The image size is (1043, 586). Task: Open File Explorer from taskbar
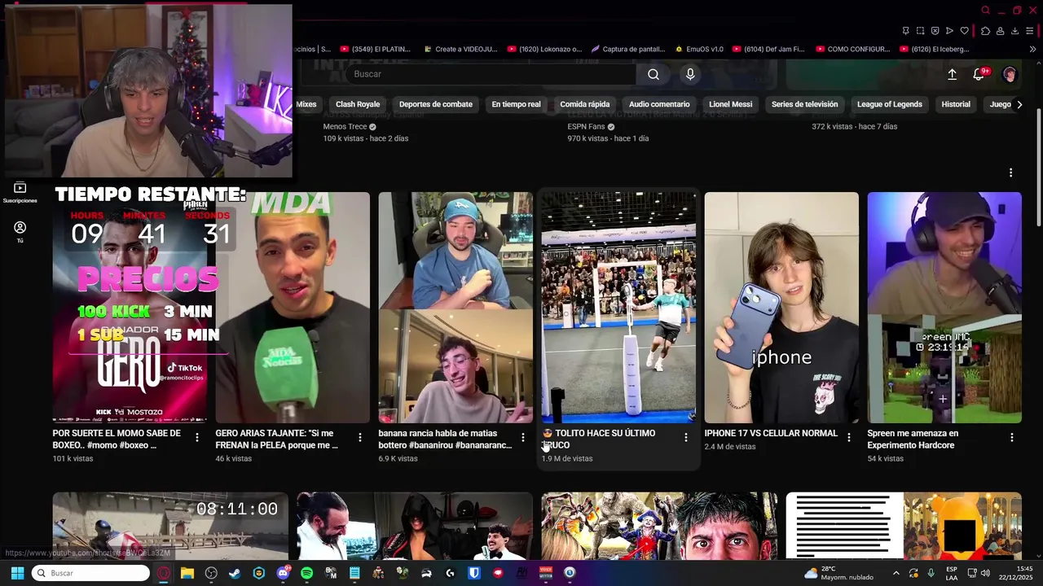point(187,573)
